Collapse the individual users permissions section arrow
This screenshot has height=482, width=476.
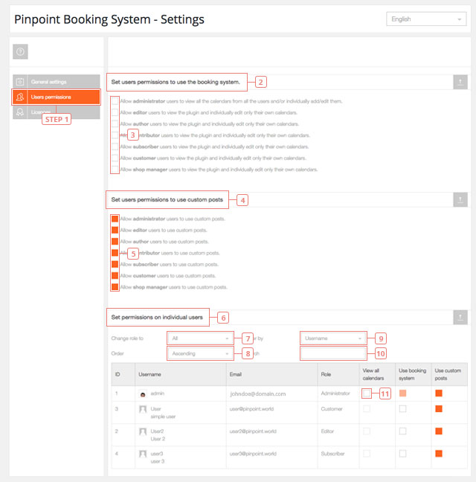click(460, 318)
